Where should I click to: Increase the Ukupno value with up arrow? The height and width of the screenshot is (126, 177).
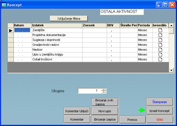click(104, 90)
